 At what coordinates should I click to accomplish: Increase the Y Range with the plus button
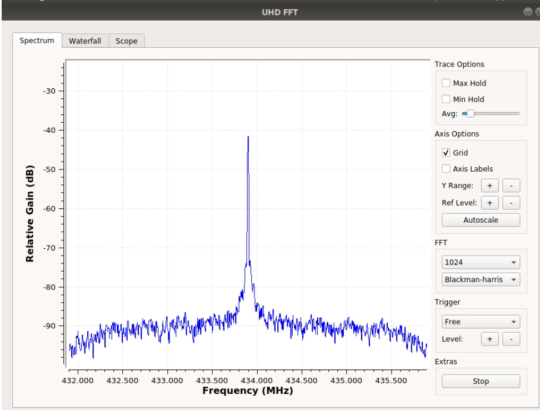(x=489, y=186)
